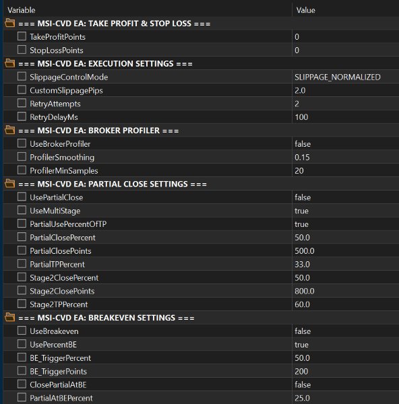
Task: Tick the BE_TriggerPoints checkbox
Action: coord(22,371)
